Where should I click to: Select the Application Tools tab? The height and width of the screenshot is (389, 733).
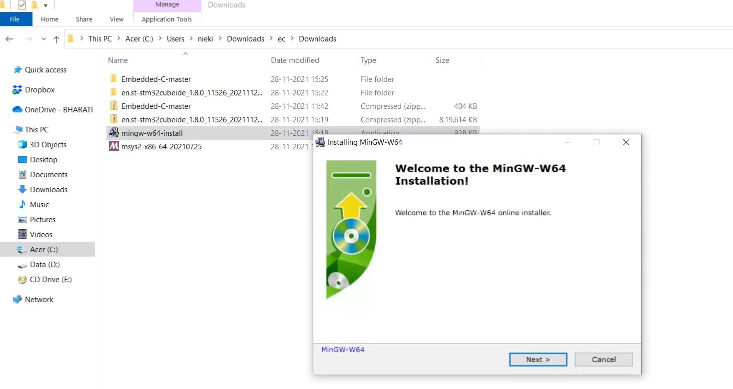coord(167,19)
